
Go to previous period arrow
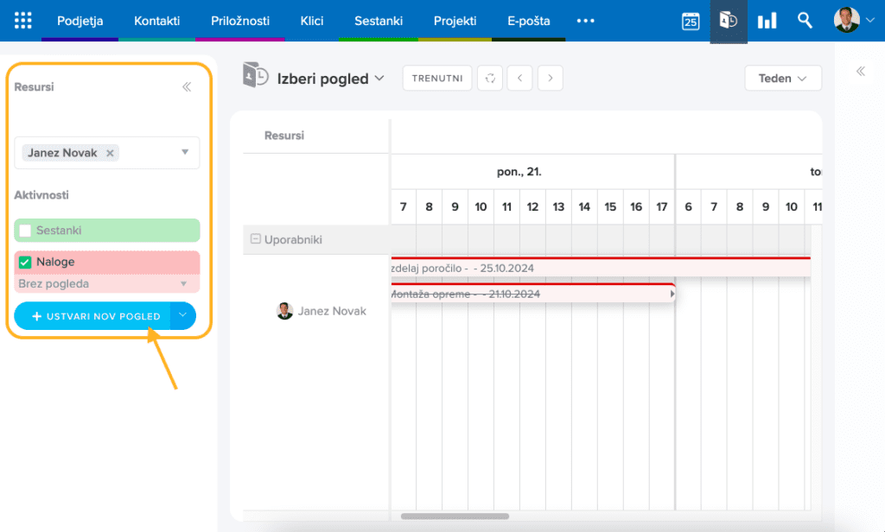(519, 79)
